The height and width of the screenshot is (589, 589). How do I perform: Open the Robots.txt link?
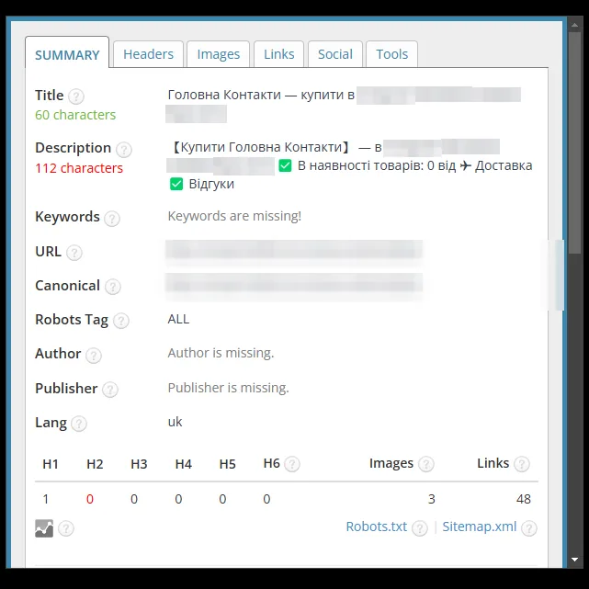pyautogui.click(x=377, y=527)
